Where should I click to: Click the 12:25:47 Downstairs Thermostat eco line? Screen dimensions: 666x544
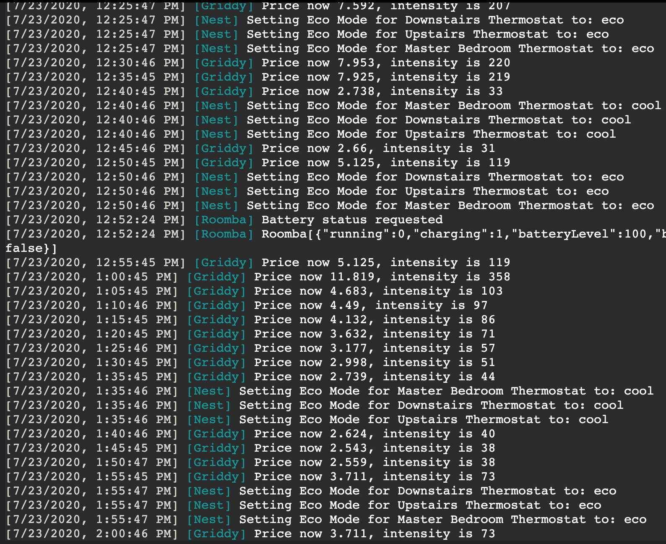[315, 20]
